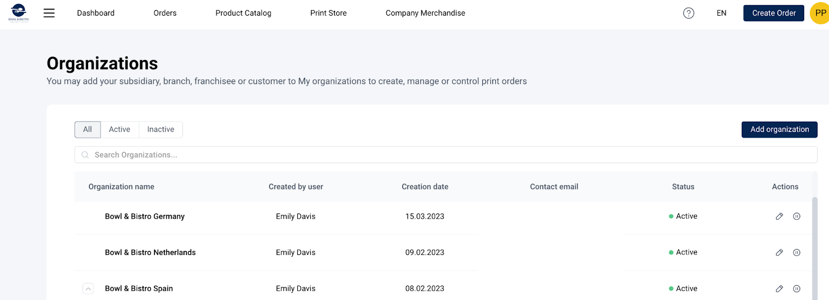Open Company Merchandise
Viewport: 829px width, 300px height.
[425, 13]
